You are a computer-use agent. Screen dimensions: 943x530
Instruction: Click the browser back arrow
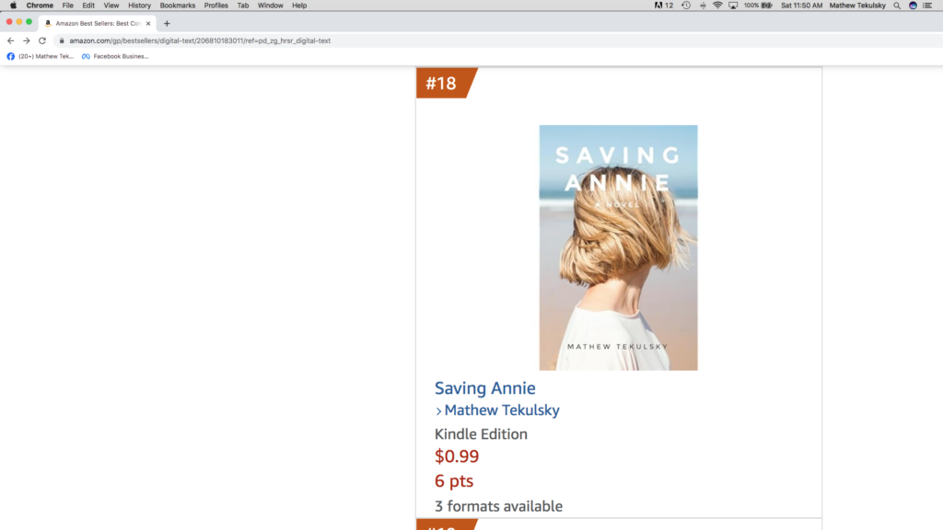pyautogui.click(x=10, y=40)
